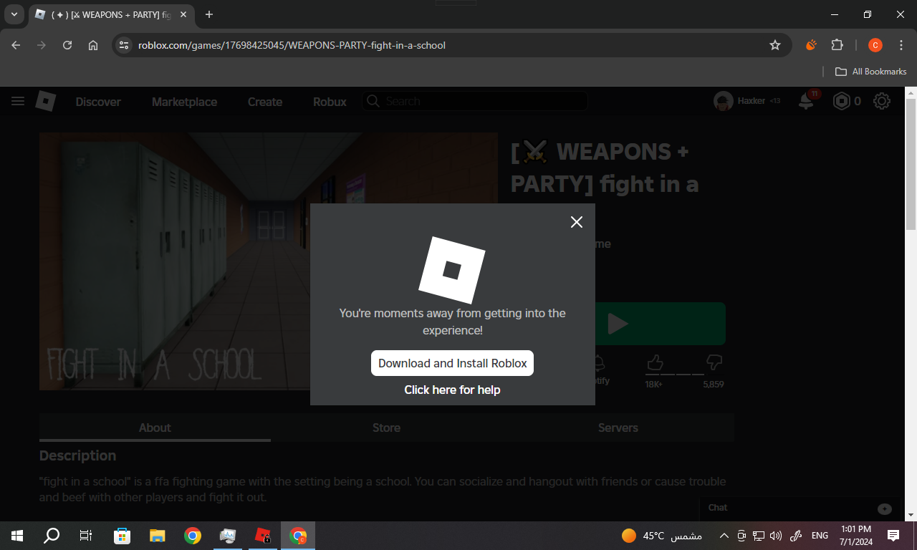Viewport: 917px width, 550px height.
Task: Show hidden system tray icons
Action: 724,536
